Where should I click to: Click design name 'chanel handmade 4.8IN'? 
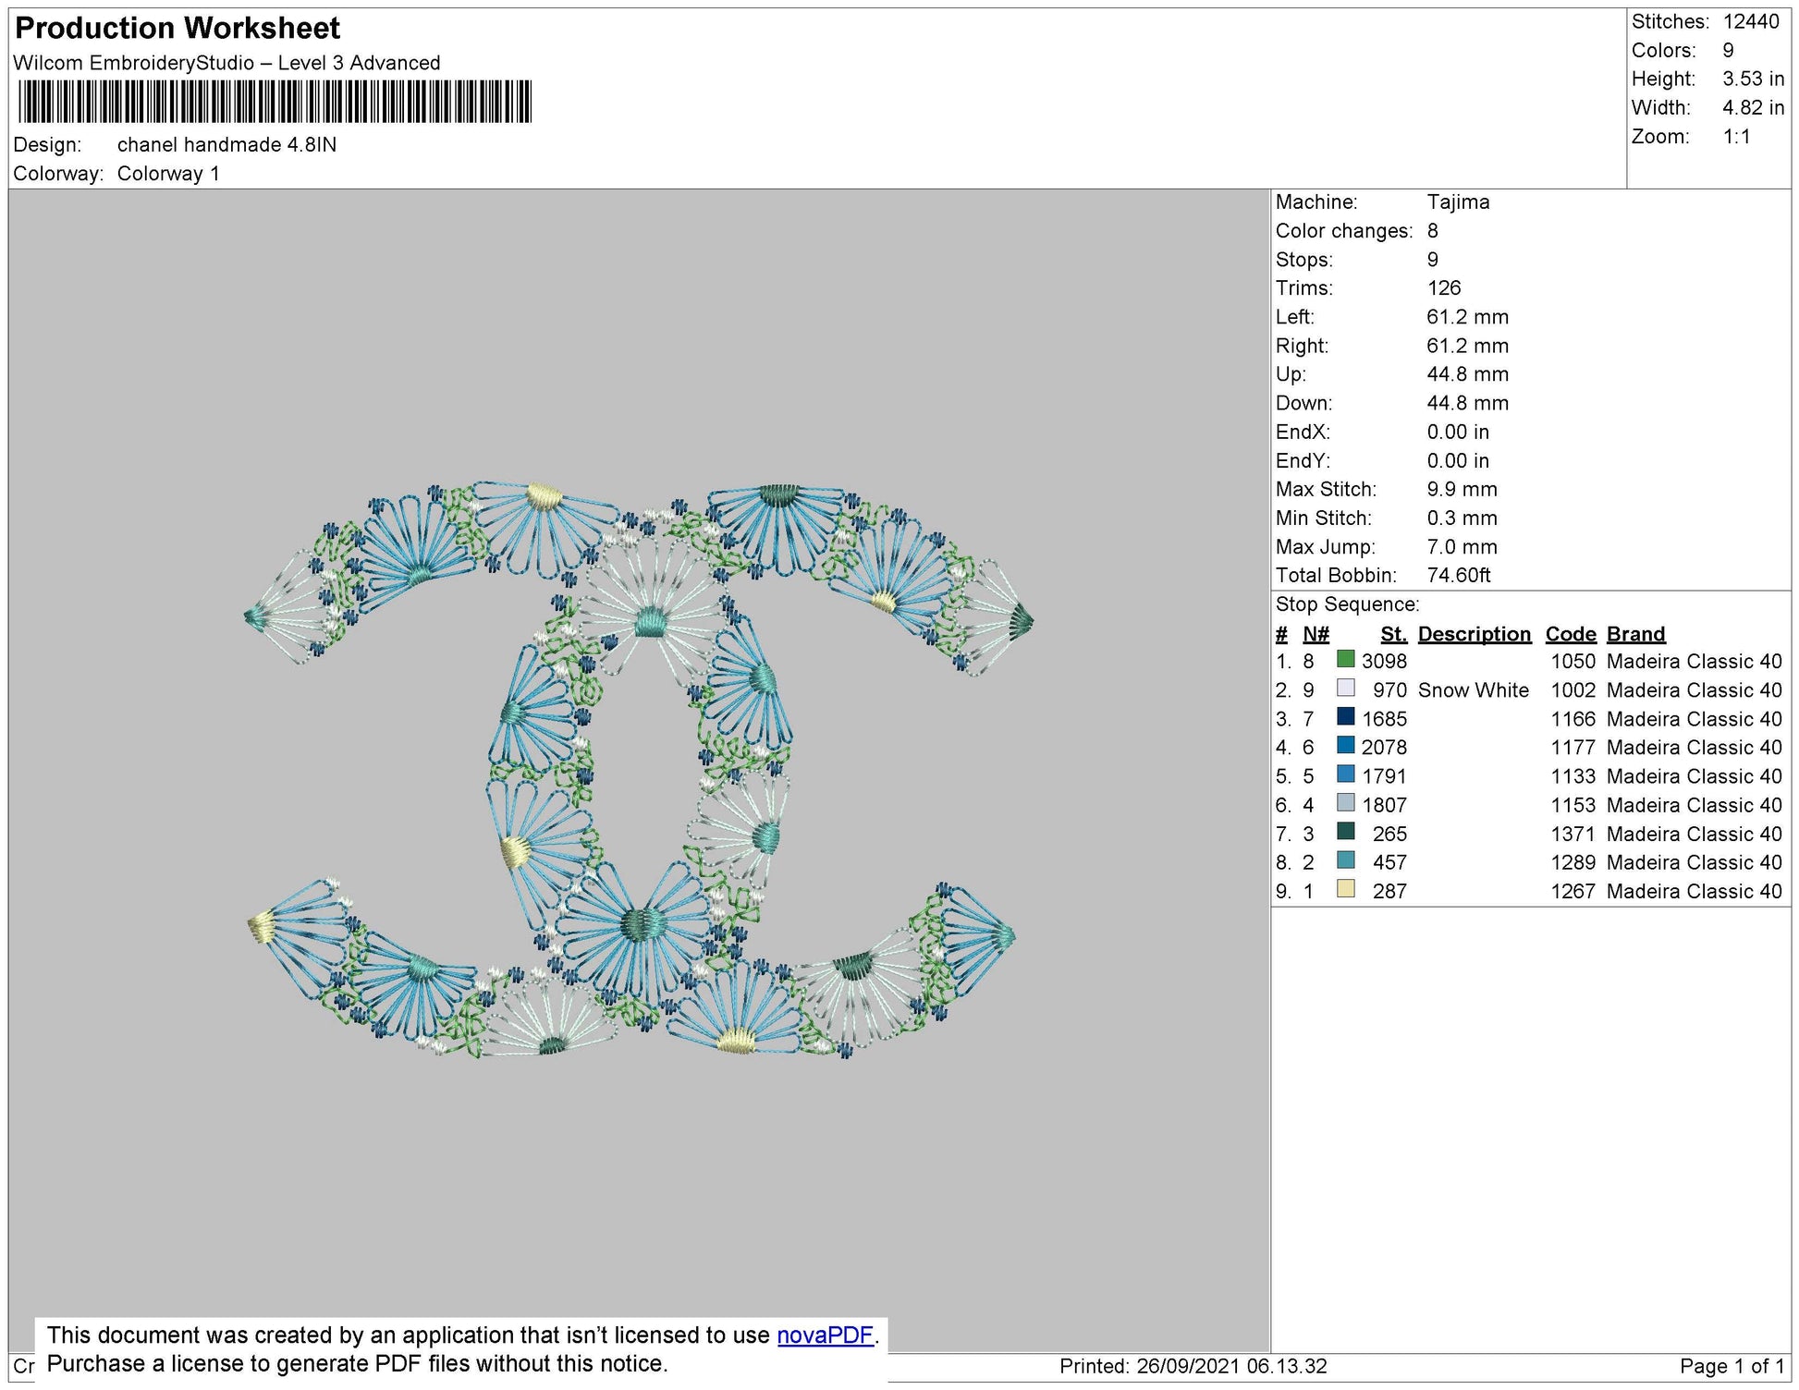click(226, 145)
